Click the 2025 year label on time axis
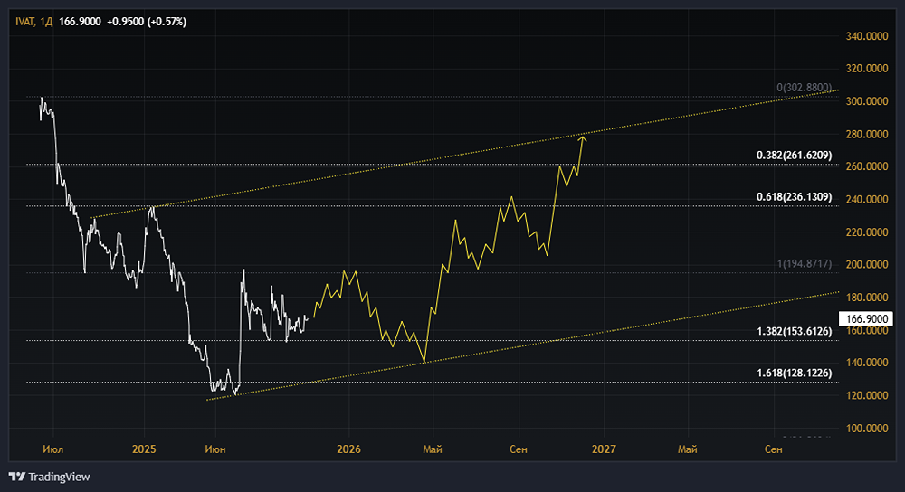This screenshot has width=905, height=492. pyautogui.click(x=144, y=449)
